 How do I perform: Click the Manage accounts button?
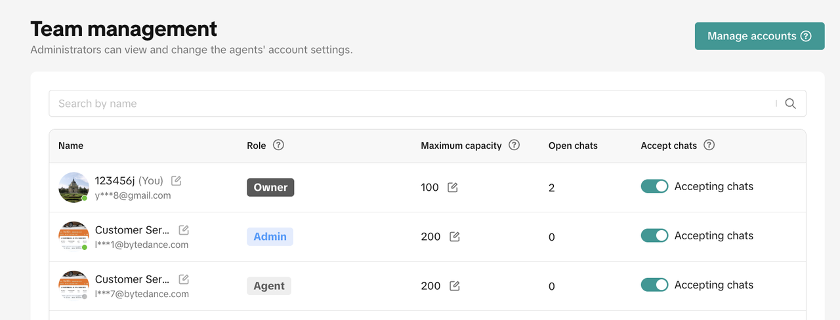[759, 36]
